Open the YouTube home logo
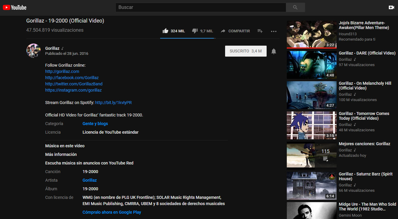398x219 pixels. pyautogui.click(x=15, y=7)
